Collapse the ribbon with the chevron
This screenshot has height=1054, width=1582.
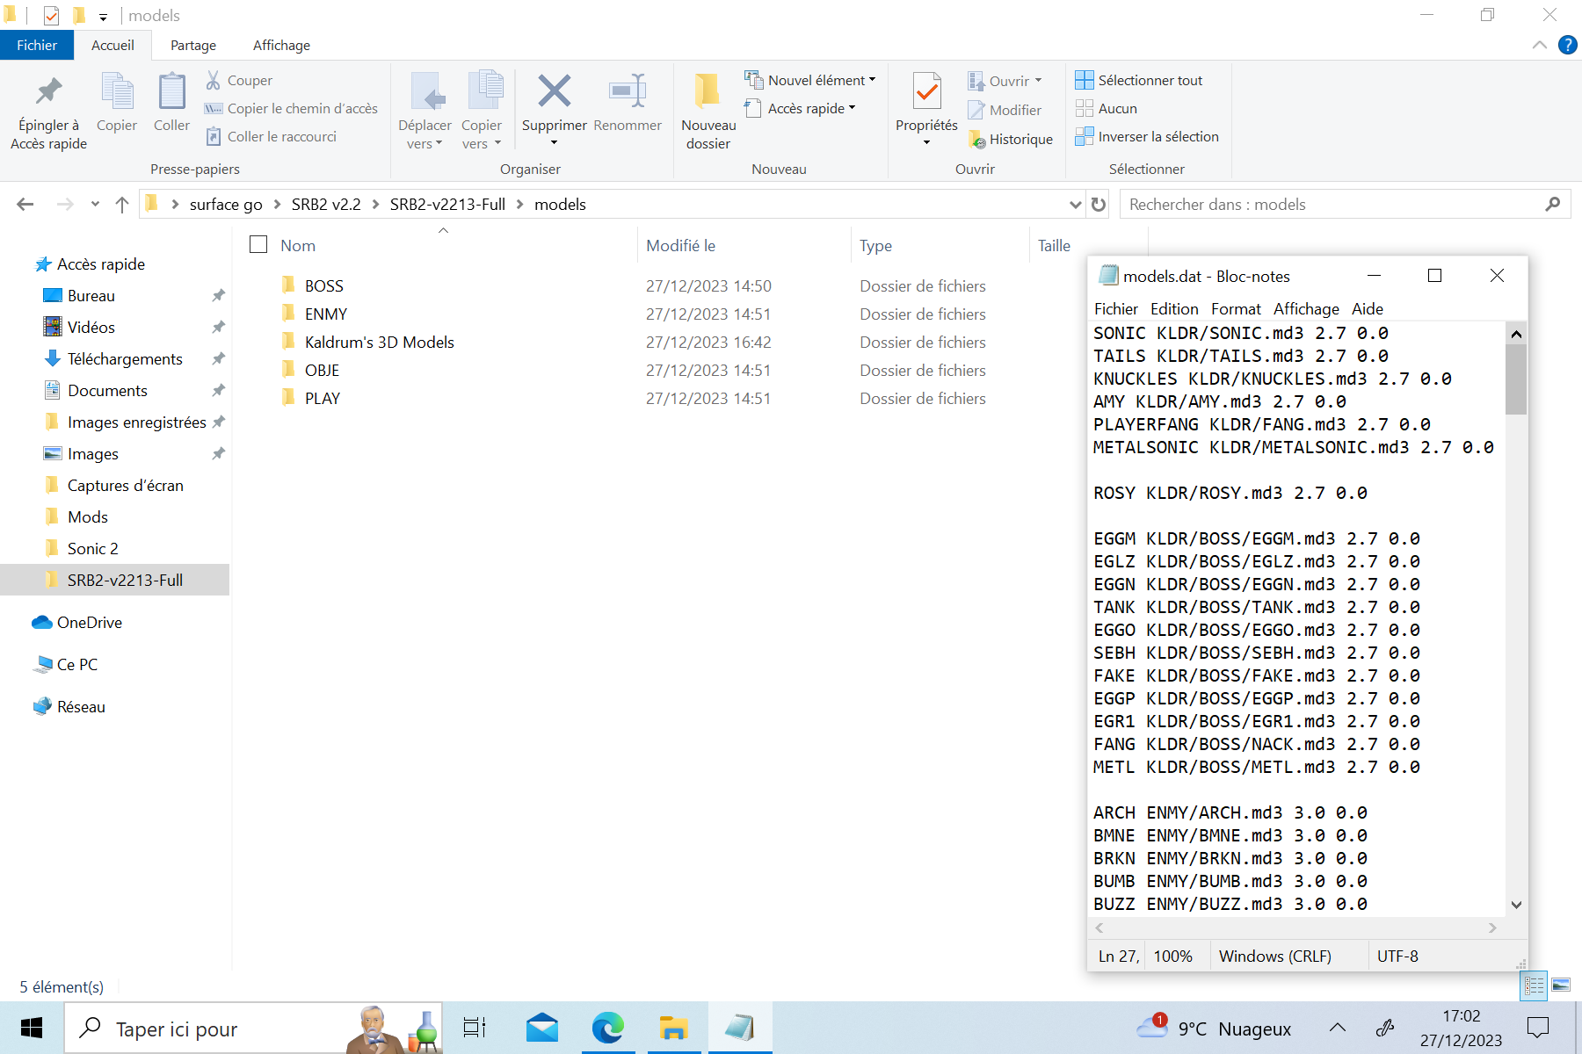coord(1539,45)
